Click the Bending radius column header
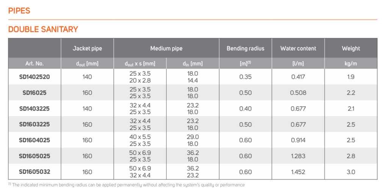Image resolution: width=388 pixels, height=193 pixels. coord(245,48)
